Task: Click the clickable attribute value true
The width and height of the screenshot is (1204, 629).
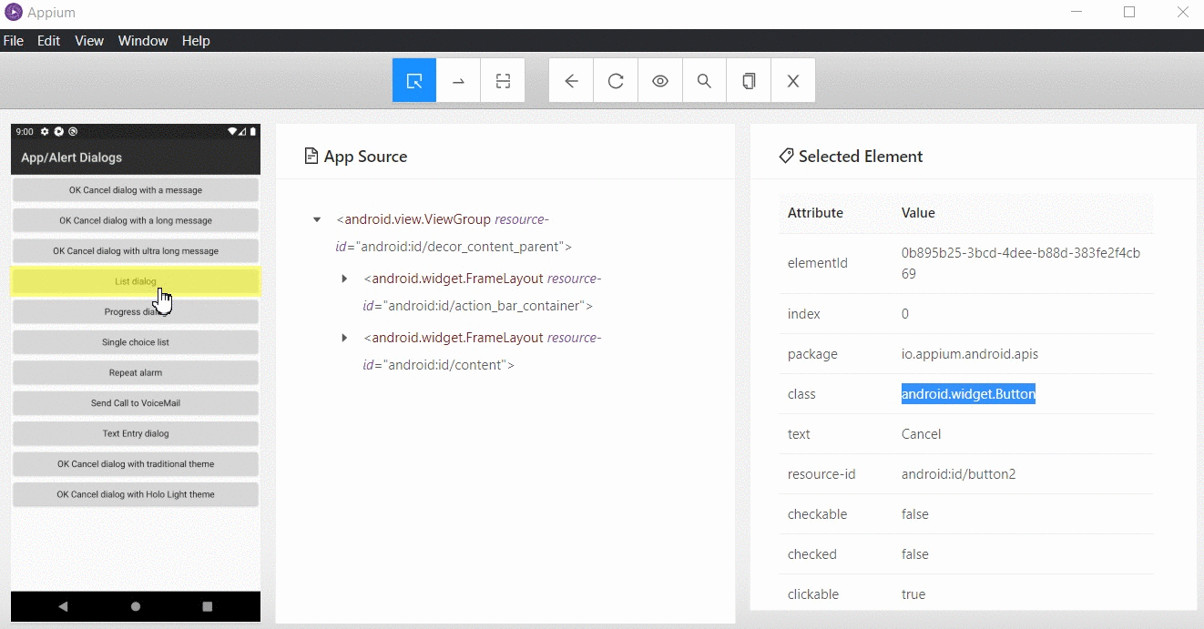Action: tap(913, 594)
